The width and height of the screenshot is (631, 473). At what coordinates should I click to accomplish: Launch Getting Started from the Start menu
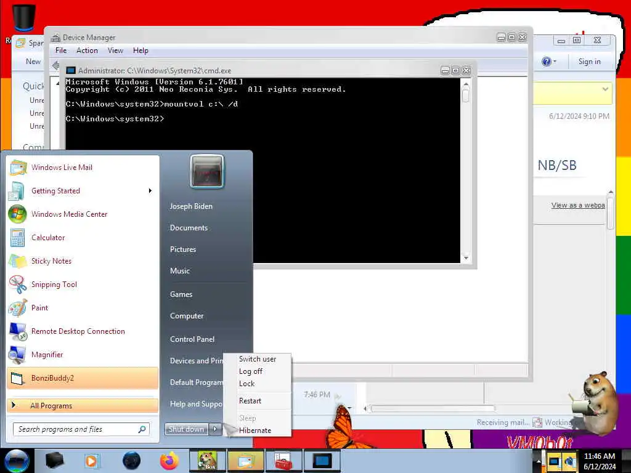pos(83,191)
